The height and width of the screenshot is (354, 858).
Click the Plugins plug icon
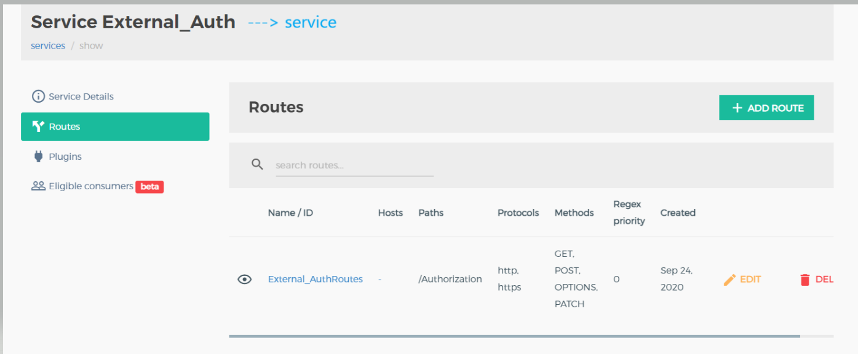click(x=38, y=157)
